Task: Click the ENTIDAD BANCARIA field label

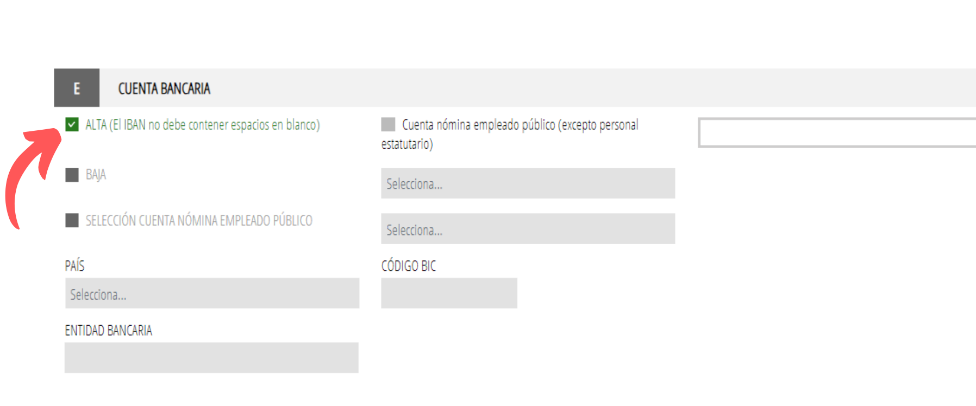Action: click(x=108, y=331)
